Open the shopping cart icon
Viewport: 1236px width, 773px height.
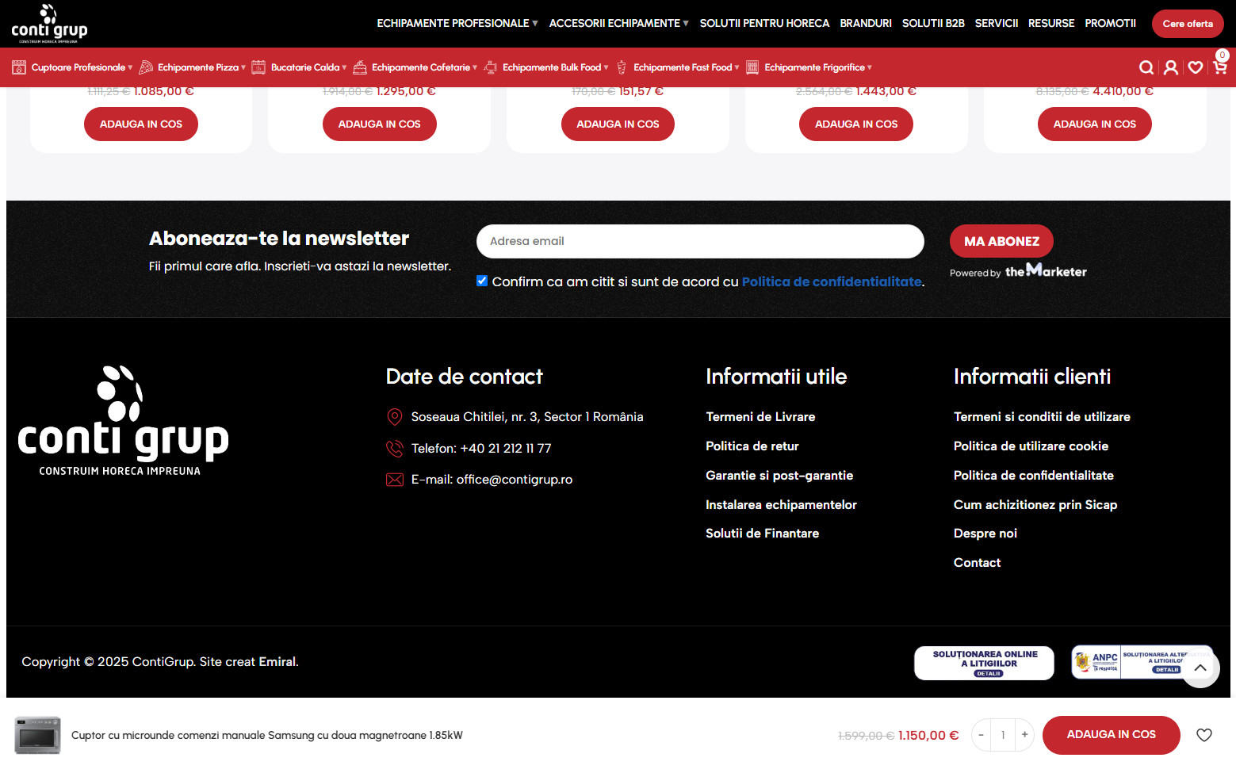click(x=1219, y=68)
